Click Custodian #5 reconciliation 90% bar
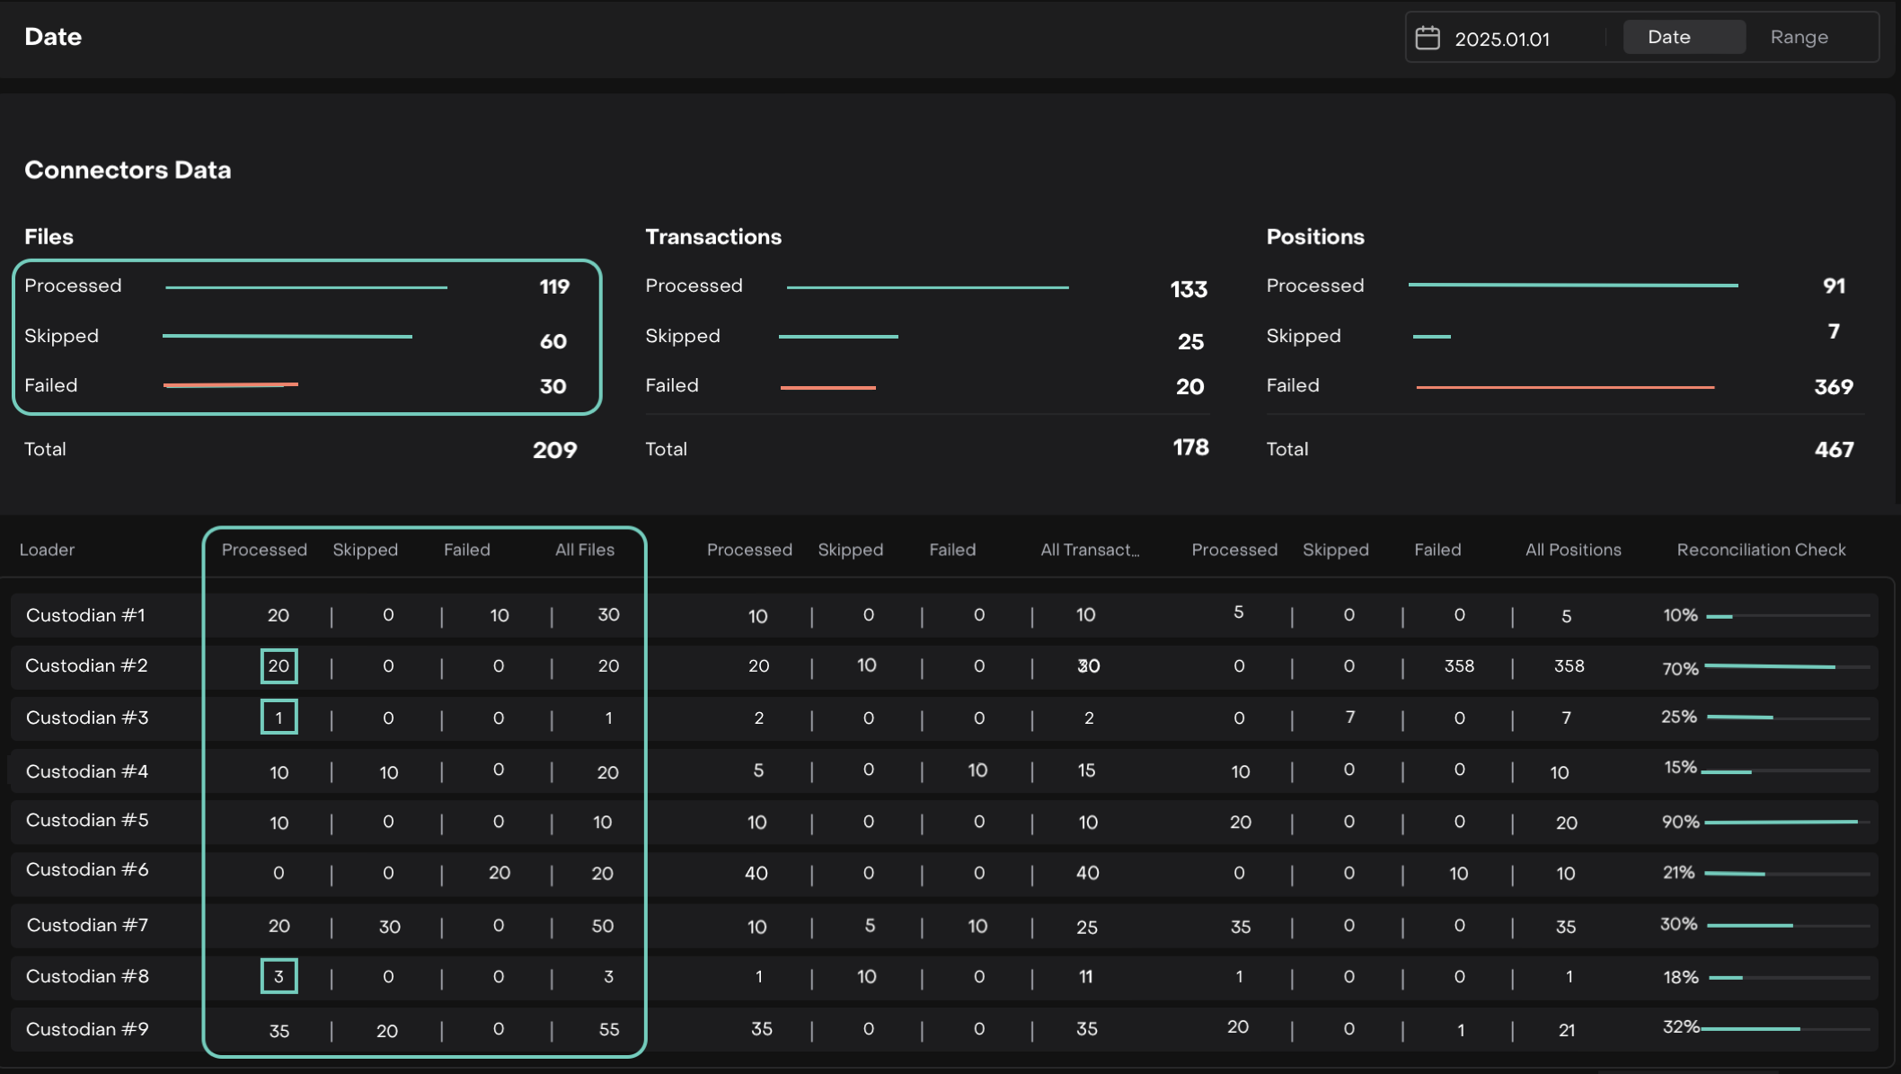Image resolution: width=1901 pixels, height=1074 pixels. (1781, 822)
